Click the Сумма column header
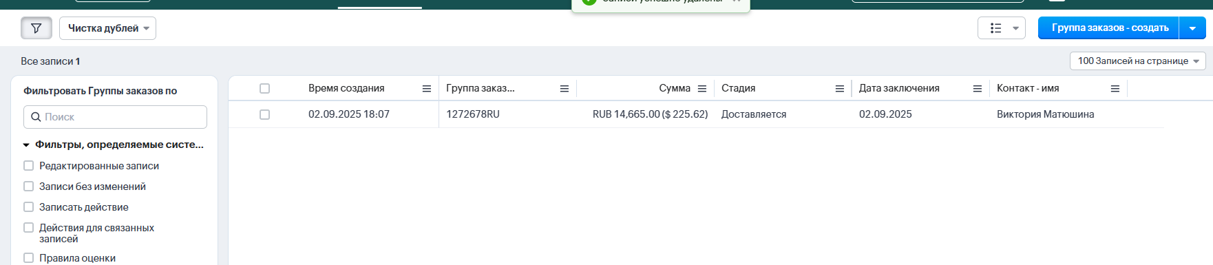Image resolution: width=1213 pixels, height=265 pixels. [675, 88]
